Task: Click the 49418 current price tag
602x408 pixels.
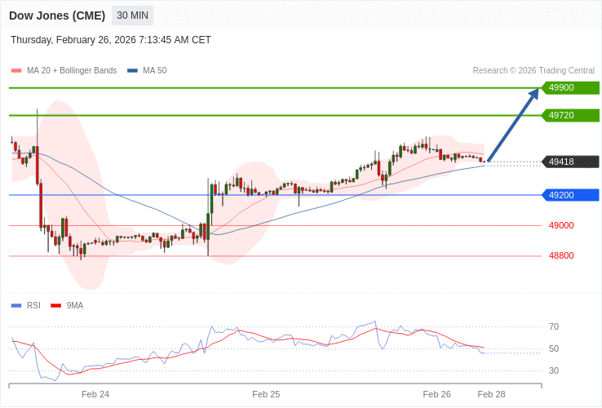Action: click(x=570, y=162)
